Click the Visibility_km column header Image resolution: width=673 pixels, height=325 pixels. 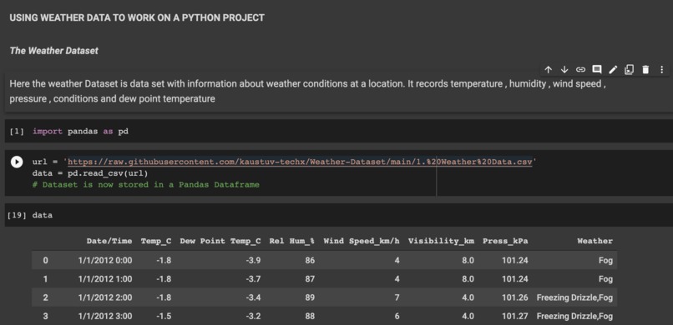click(x=441, y=241)
